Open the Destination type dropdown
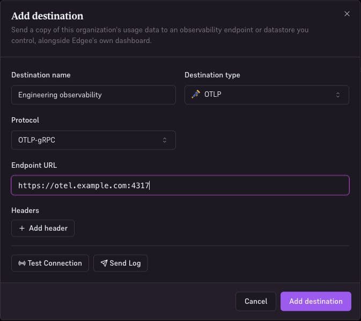This screenshot has height=321, width=361. tap(267, 95)
